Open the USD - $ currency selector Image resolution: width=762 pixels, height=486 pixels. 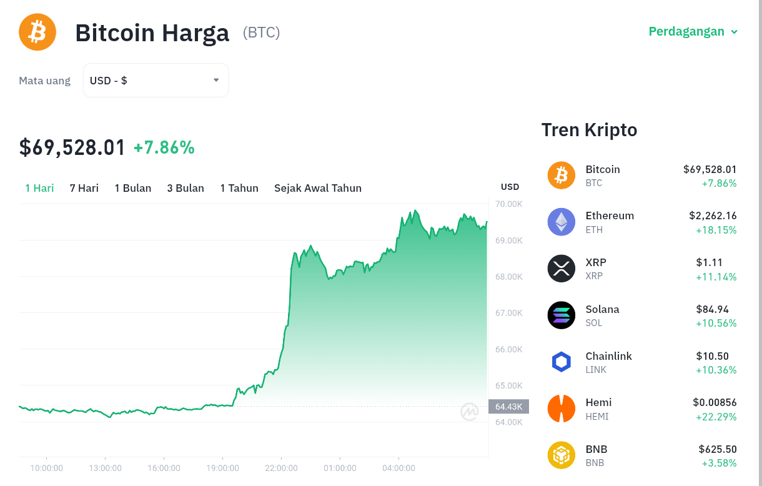coord(156,81)
